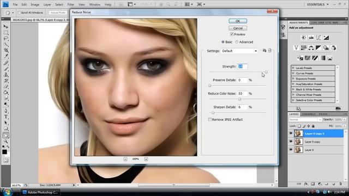
Task: Hide Layer 0 copy 2 visibility eye
Action: pos(291,133)
